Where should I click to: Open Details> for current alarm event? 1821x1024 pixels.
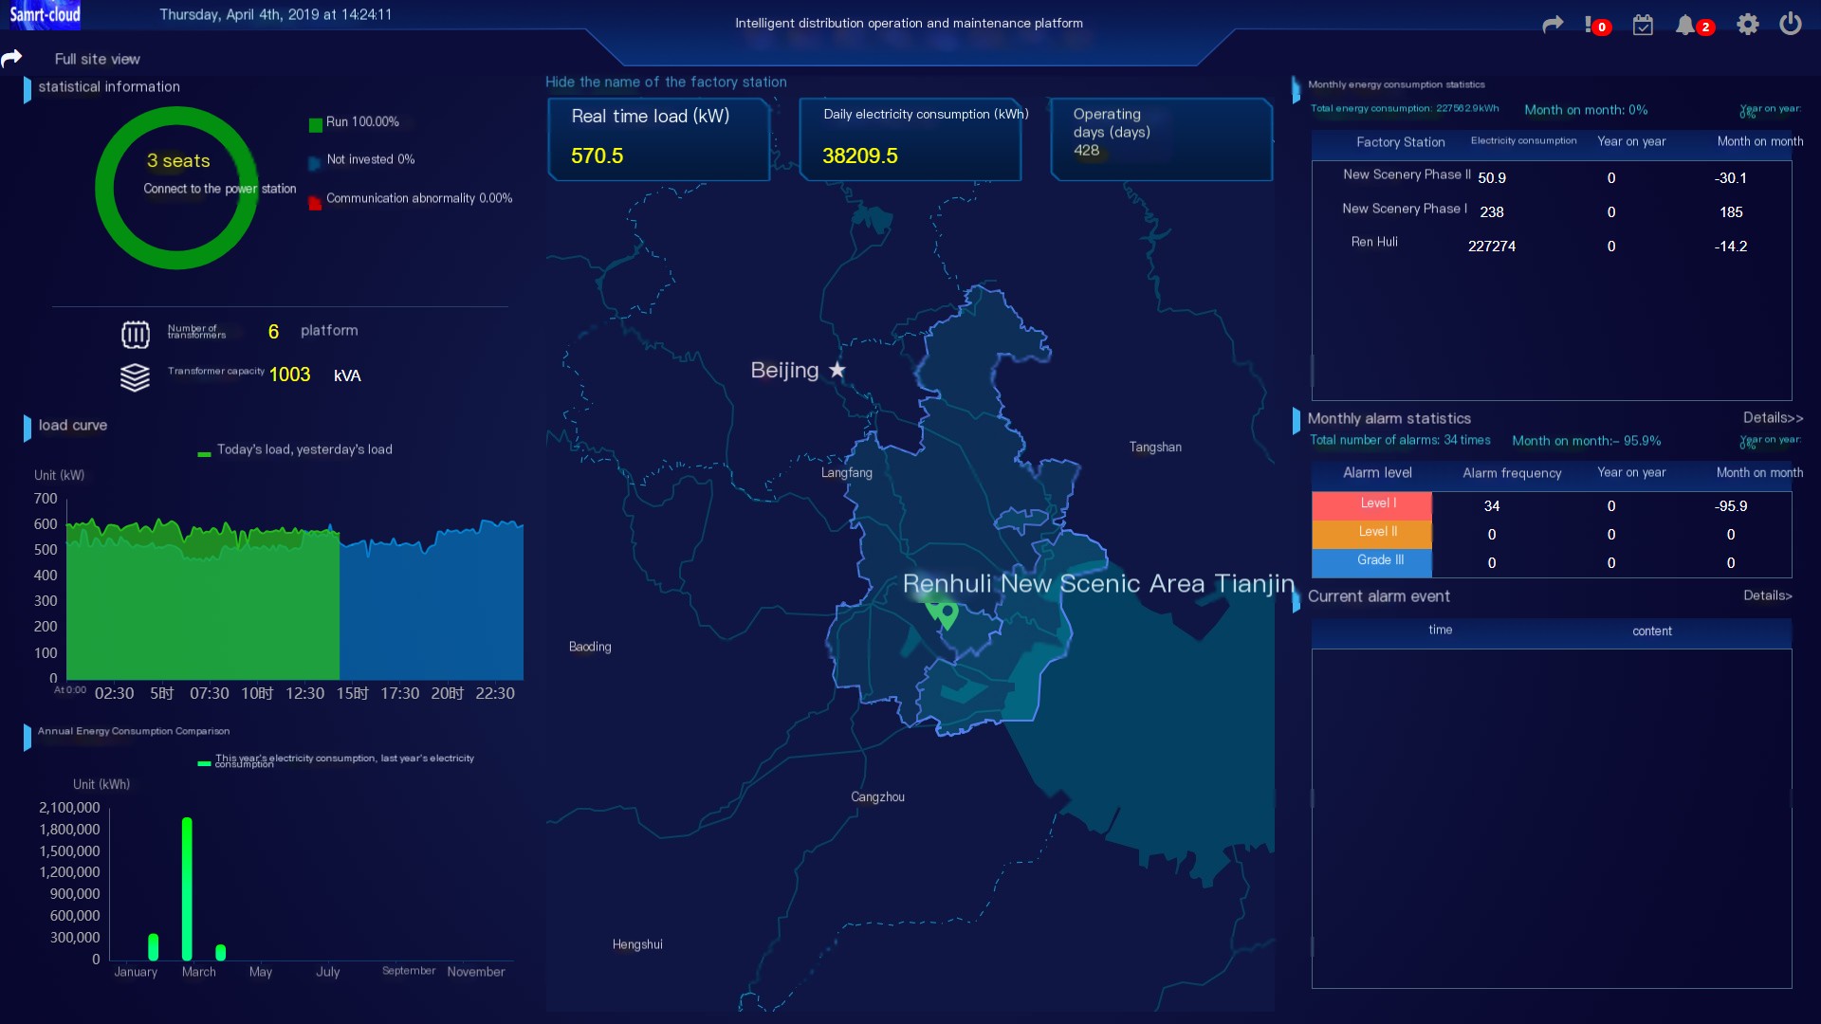(x=1767, y=596)
